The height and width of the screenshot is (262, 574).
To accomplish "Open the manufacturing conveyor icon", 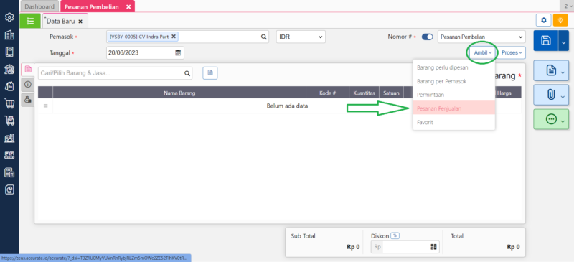I will click(x=9, y=155).
